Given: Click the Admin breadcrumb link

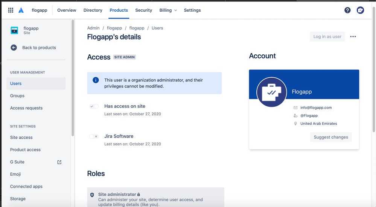Looking at the screenshot, I should (93, 28).
